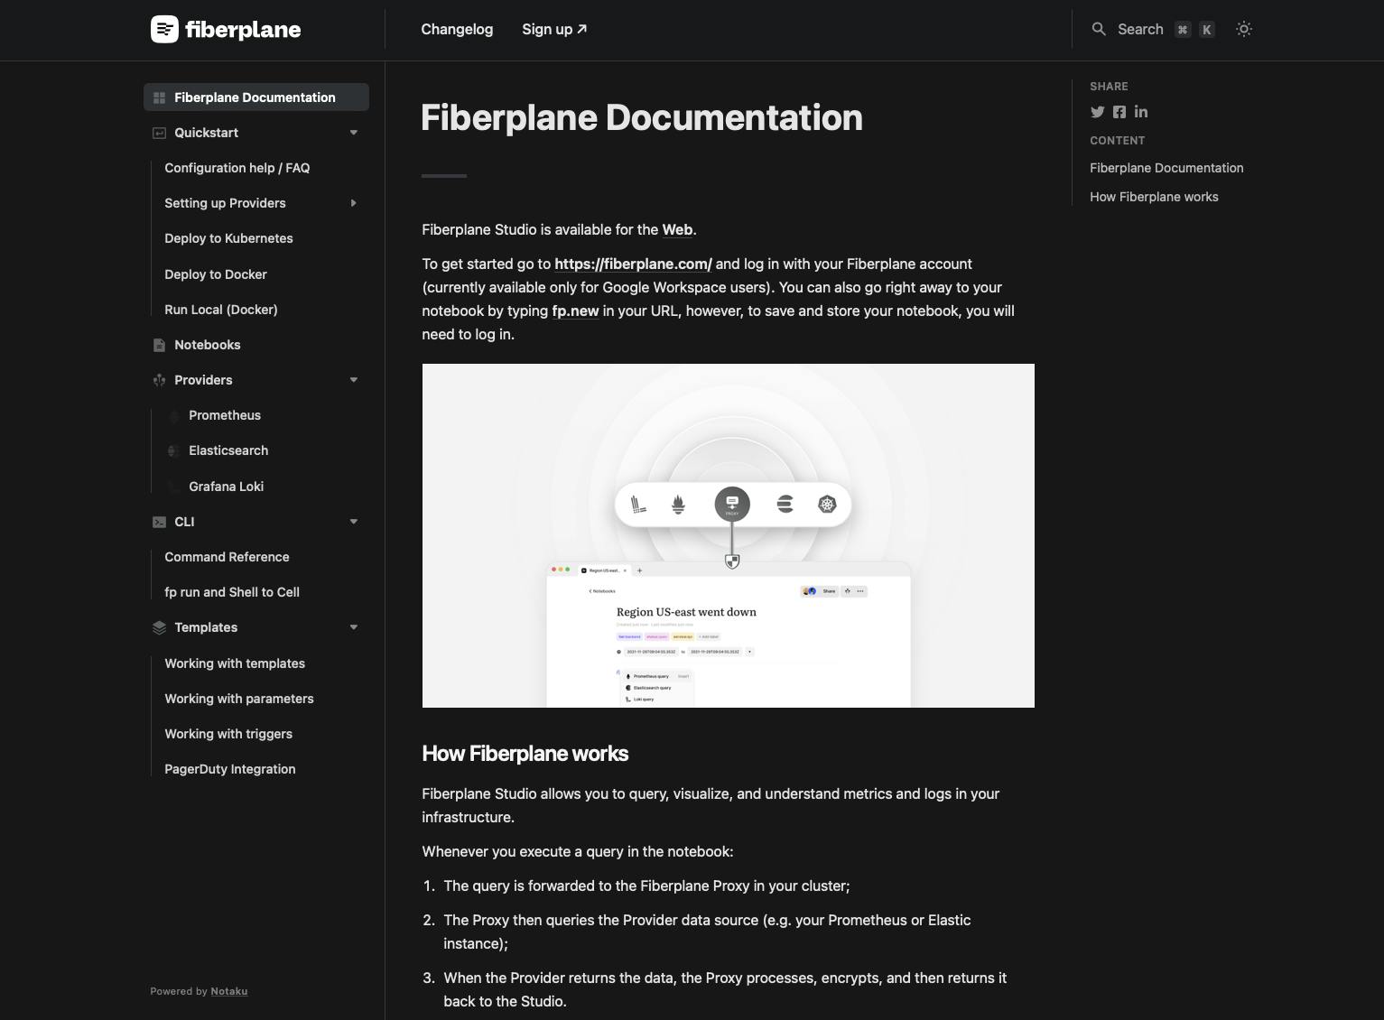Viewport: 1384px width, 1020px height.
Task: Collapse the Providers section arrow
Action: (x=354, y=380)
